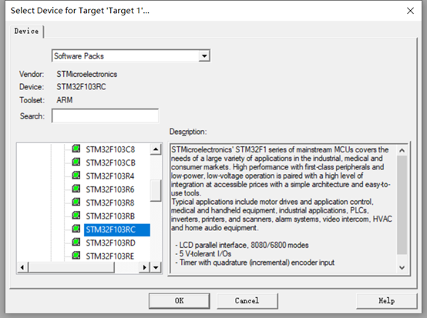The height and width of the screenshot is (318, 427).
Task: Click the 'Description:' label
Action: tap(188, 132)
